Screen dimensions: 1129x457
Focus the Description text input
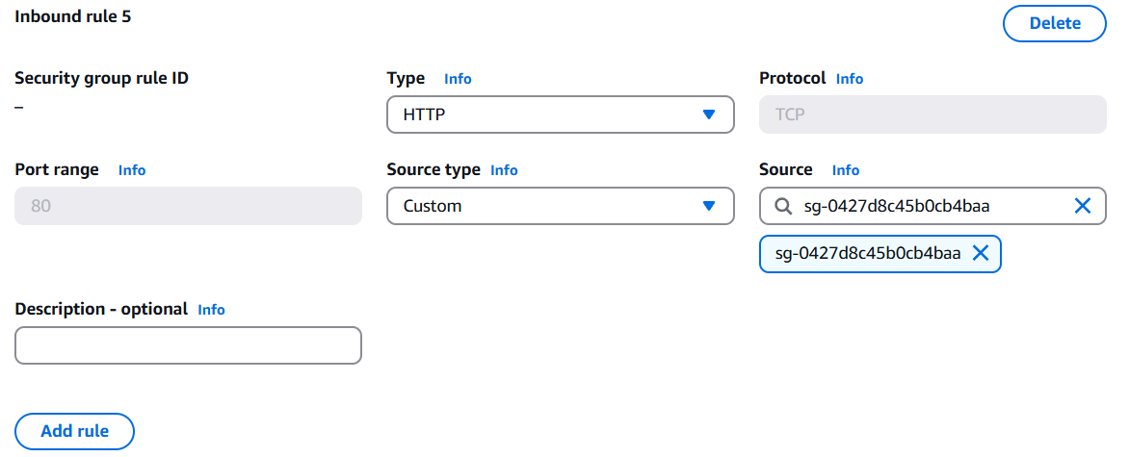[x=188, y=345]
